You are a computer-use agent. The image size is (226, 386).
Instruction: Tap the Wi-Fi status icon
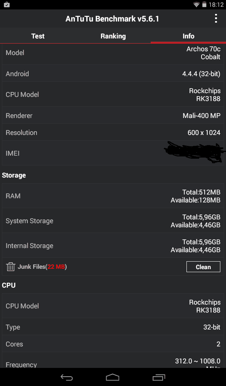point(196,5)
